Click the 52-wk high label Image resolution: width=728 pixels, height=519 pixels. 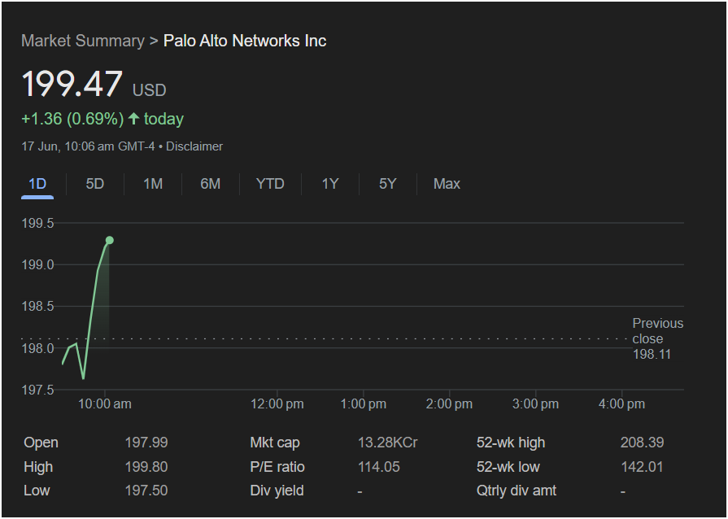click(x=511, y=443)
